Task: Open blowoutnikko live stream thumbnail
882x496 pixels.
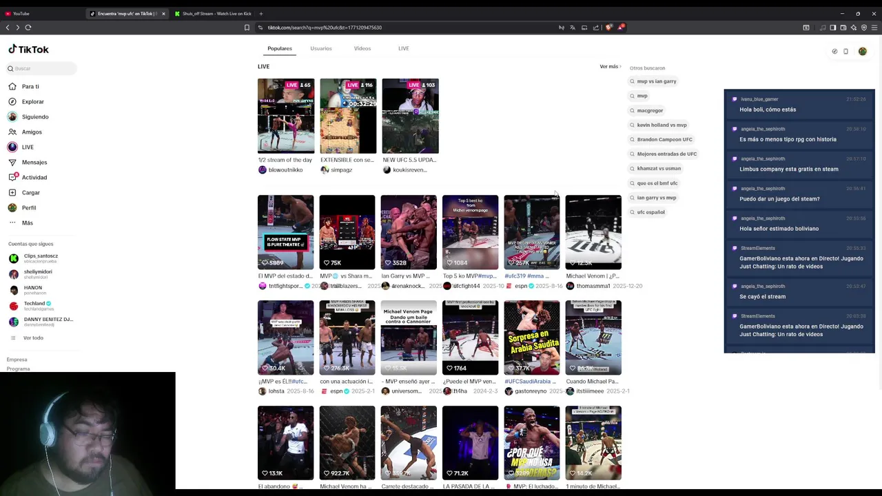Action: click(286, 116)
